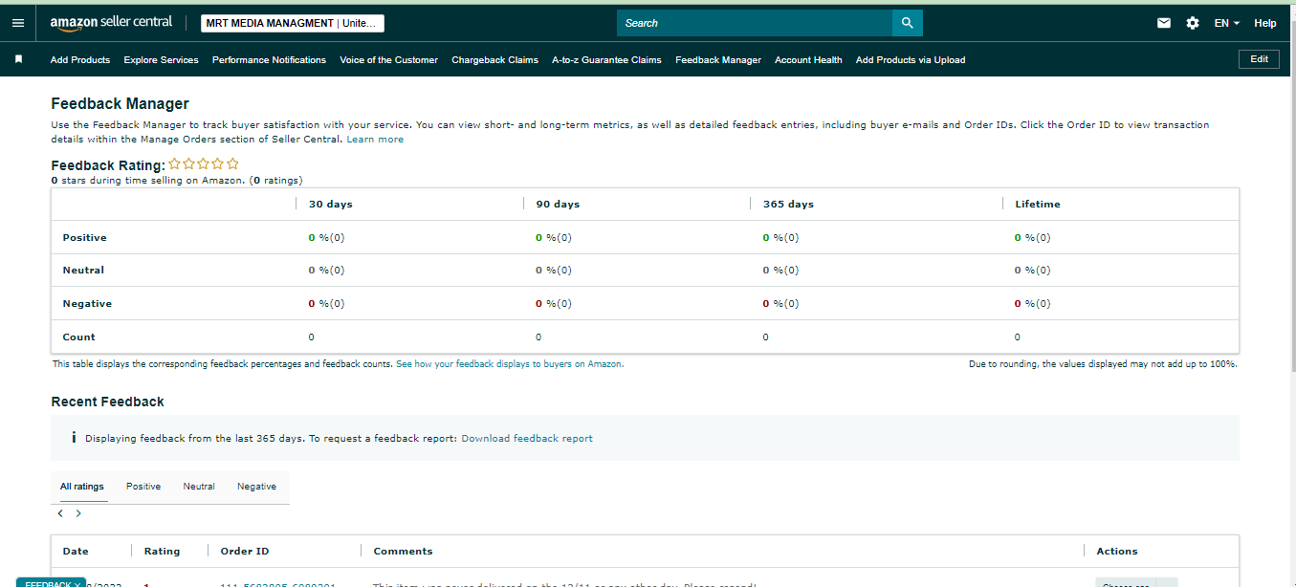The image size is (1296, 587).
Task: Open the EN language dropdown
Action: point(1227,23)
